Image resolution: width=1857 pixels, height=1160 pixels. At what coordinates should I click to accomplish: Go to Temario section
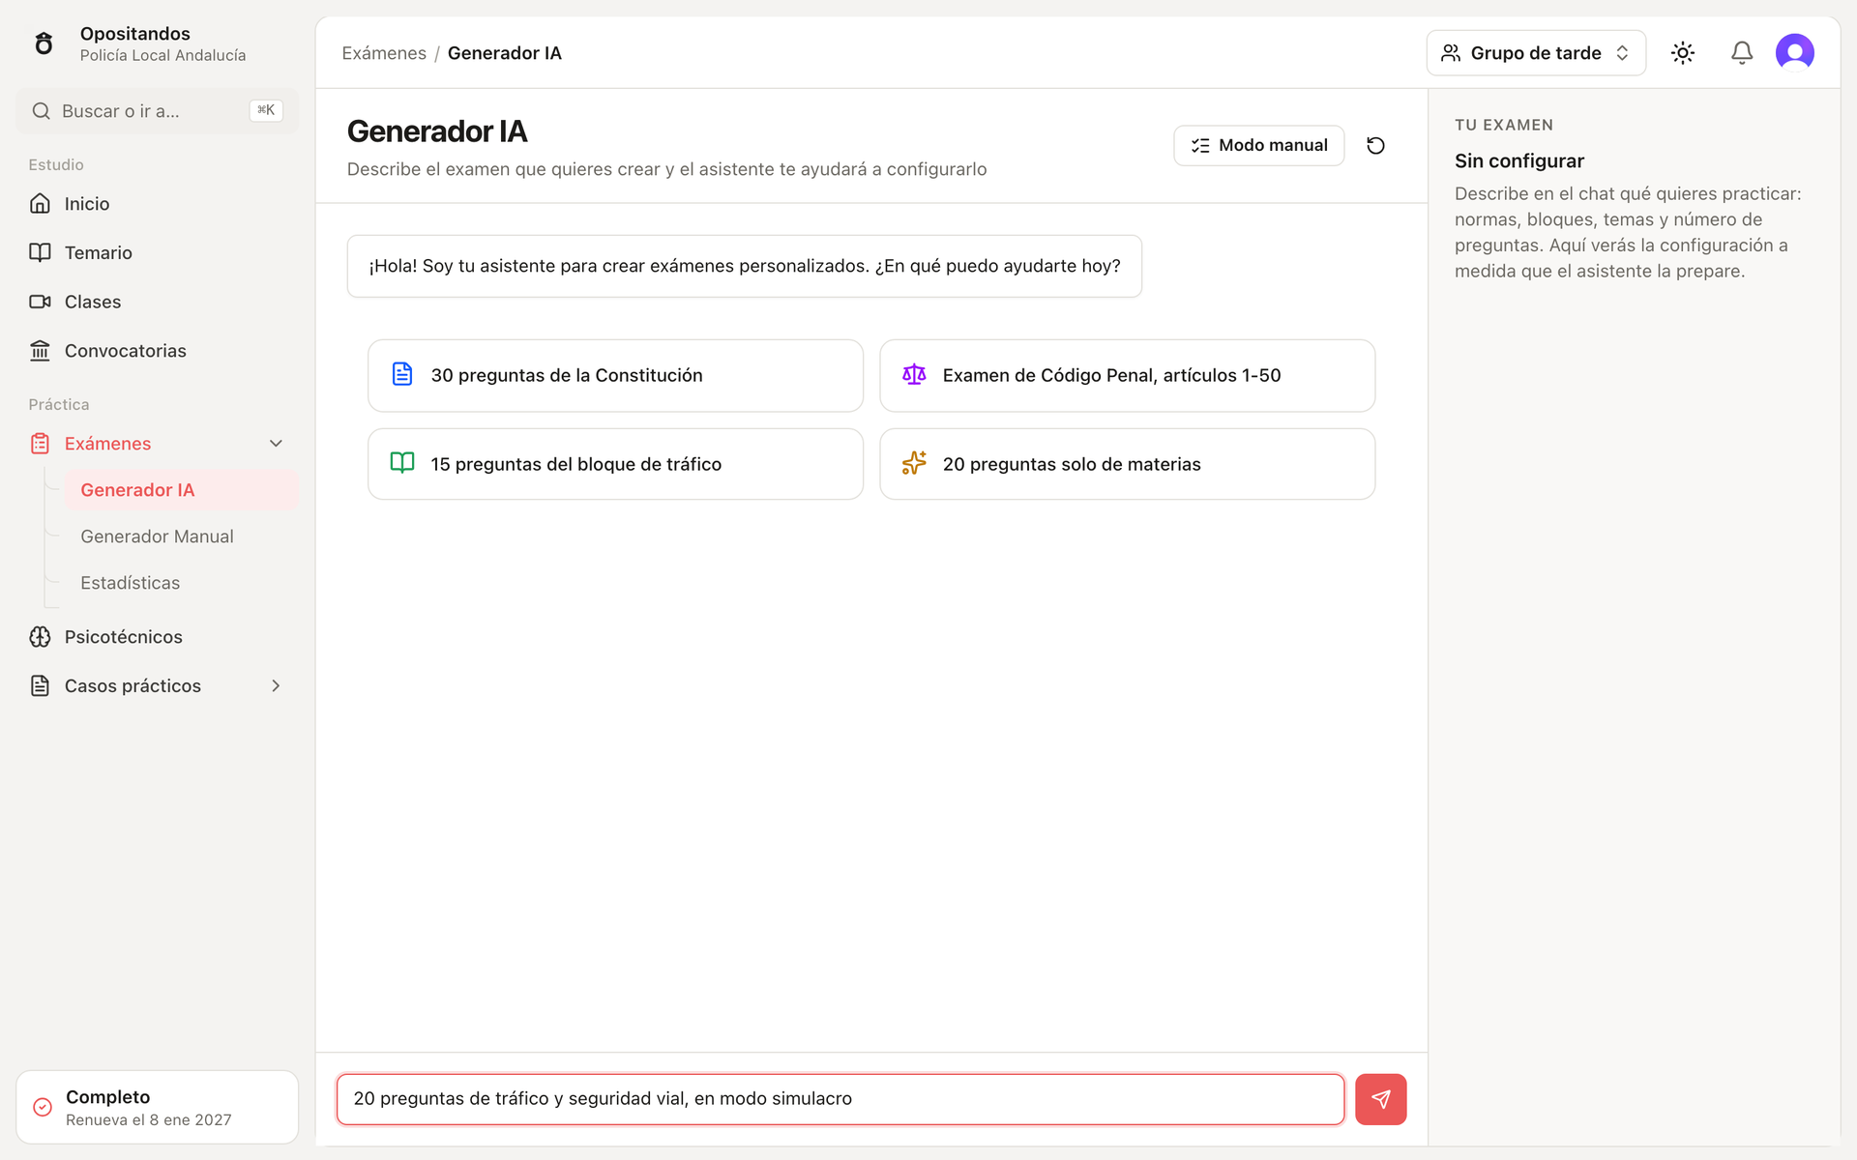click(158, 252)
